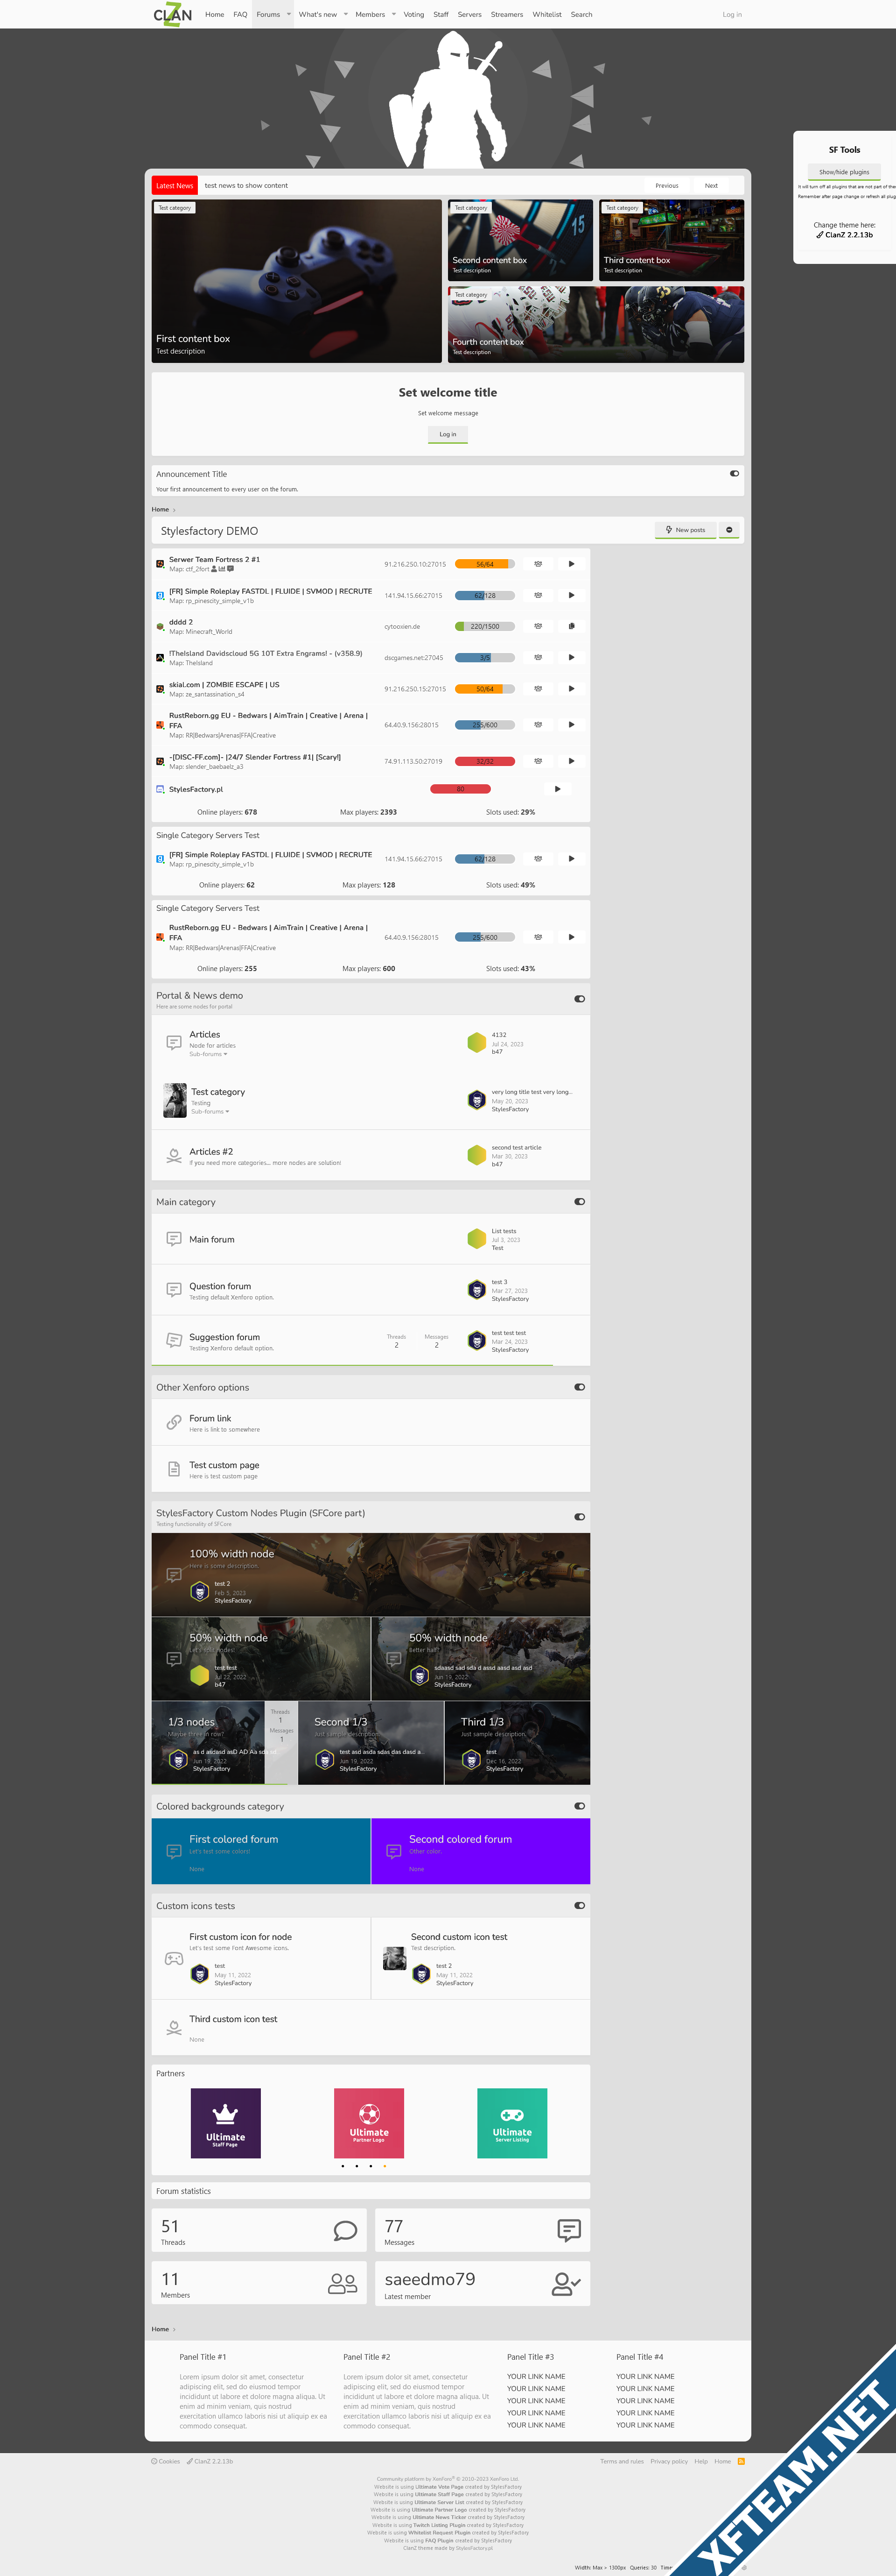The height and width of the screenshot is (2576, 896).
Task: Expand Sub-forums under Test category node
Action: 210,1111
